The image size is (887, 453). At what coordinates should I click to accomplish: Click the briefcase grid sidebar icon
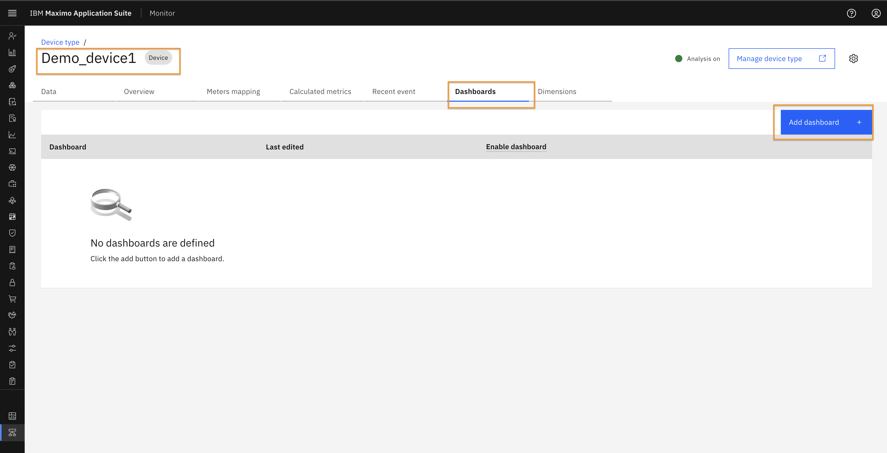tap(12, 184)
